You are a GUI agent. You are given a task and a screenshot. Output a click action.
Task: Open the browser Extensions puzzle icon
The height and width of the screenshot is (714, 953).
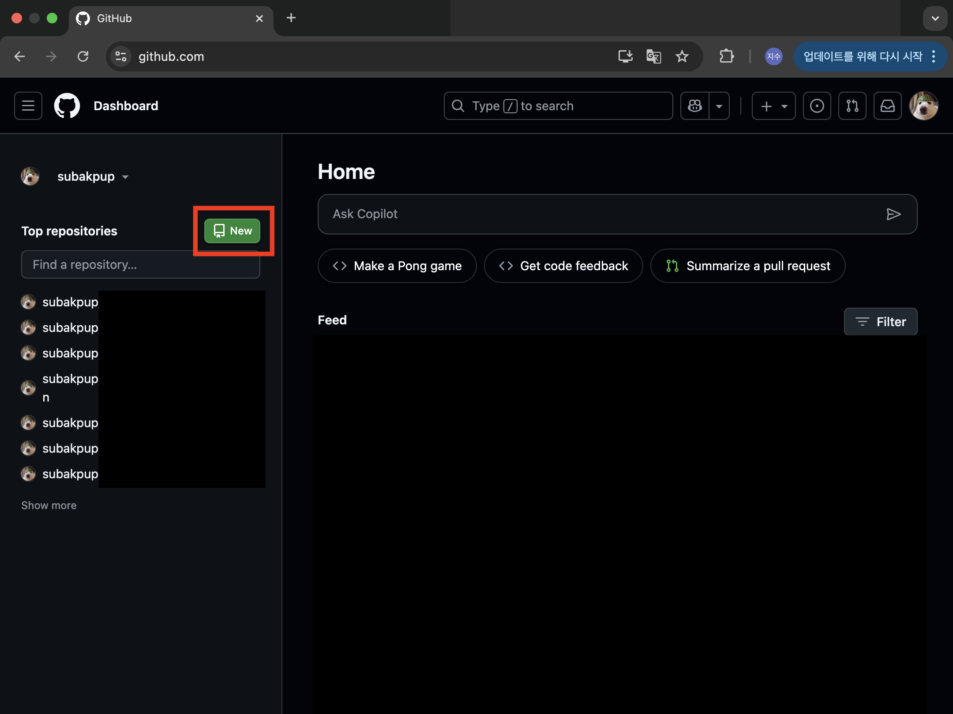pyautogui.click(x=726, y=56)
